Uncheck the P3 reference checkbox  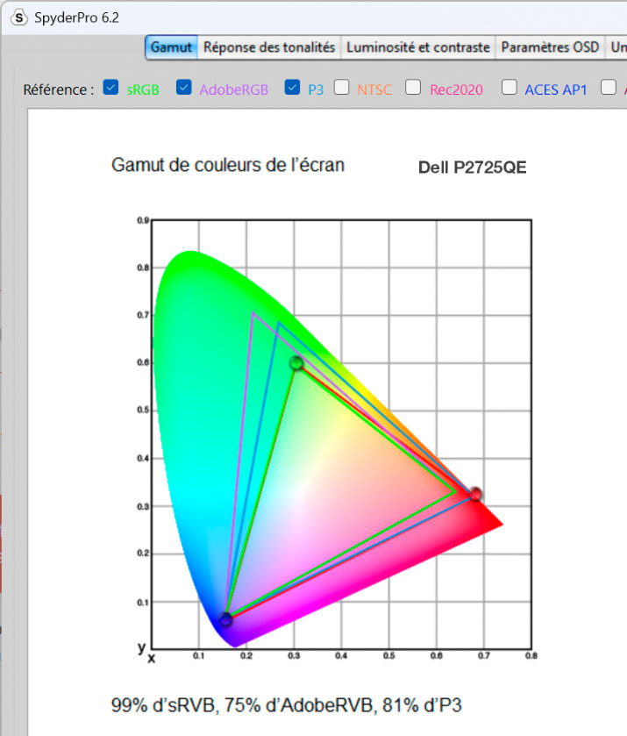click(x=292, y=88)
